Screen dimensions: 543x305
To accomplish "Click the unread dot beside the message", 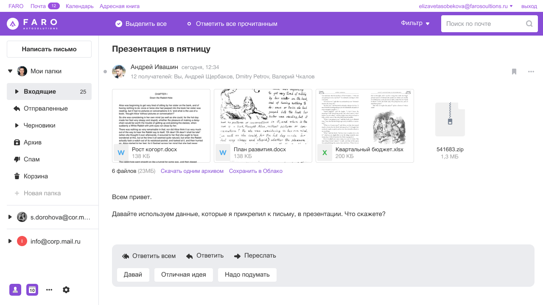I will (105, 72).
